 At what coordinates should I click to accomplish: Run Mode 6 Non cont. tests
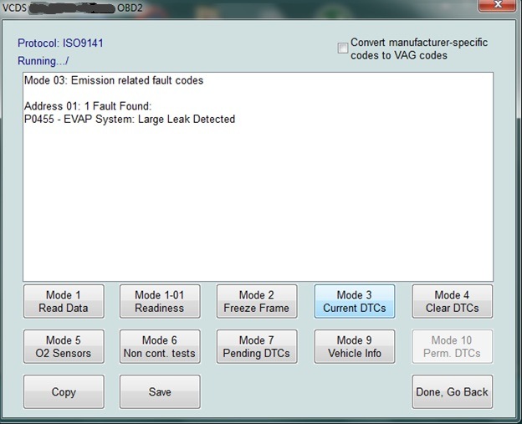(x=160, y=346)
